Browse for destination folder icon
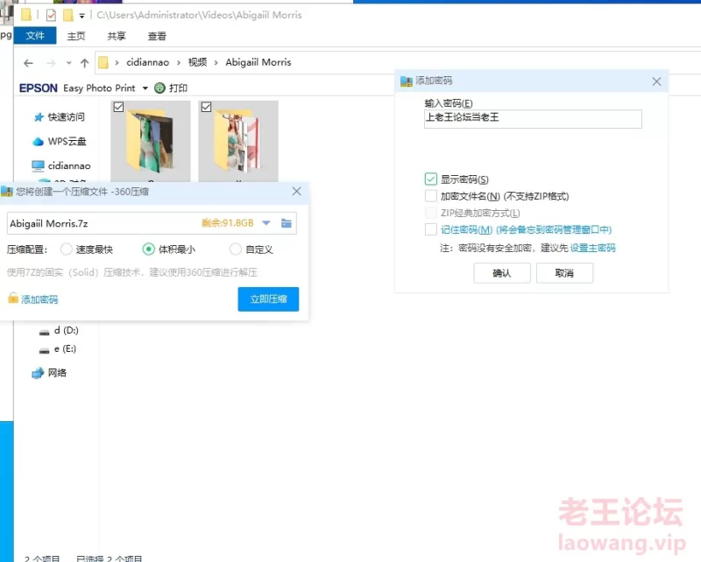Viewport: 701px width, 562px height. [x=287, y=223]
